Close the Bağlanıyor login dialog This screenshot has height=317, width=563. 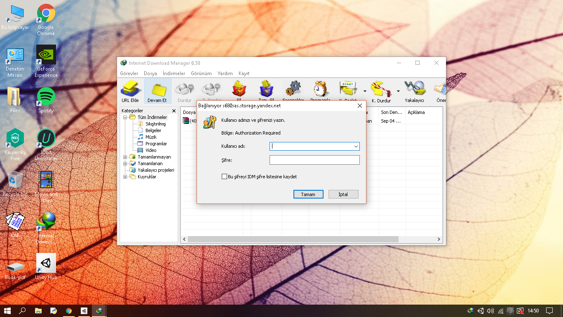pos(359,106)
